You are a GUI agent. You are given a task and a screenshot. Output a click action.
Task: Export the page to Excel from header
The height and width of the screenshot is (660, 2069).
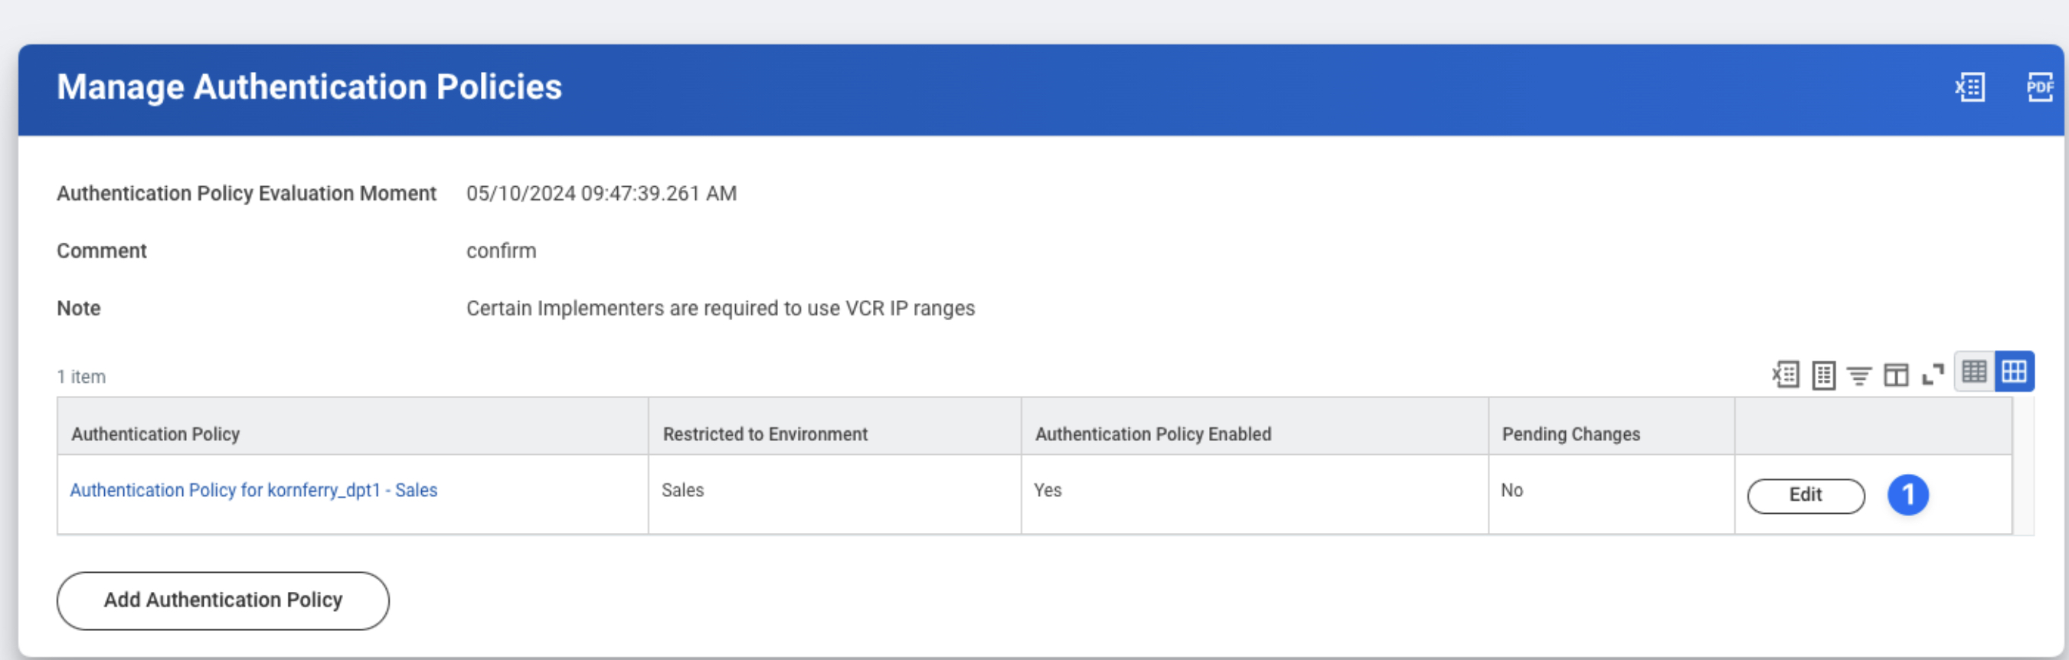click(1969, 87)
